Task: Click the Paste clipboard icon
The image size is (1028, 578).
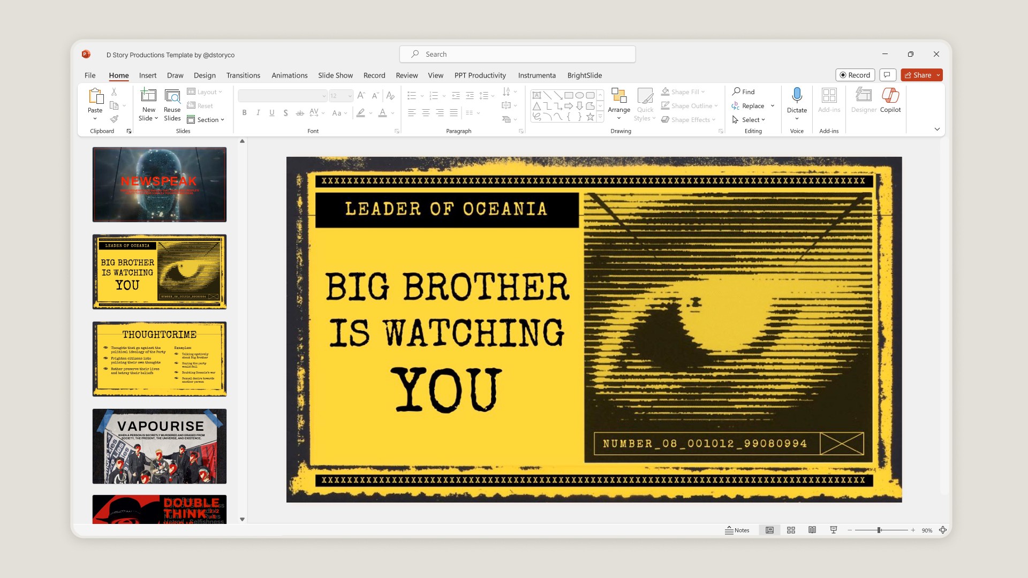Action: (x=95, y=96)
